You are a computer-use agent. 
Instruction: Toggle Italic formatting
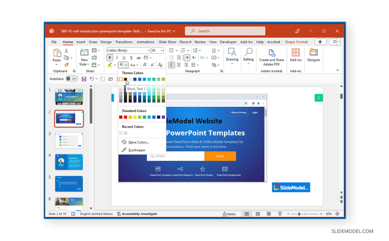117,58
